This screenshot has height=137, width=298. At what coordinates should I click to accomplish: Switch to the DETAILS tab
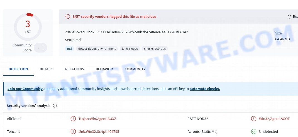(47, 69)
